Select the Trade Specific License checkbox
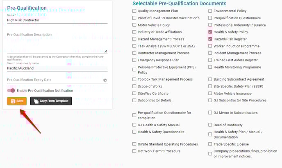282x168 pixels. tap(210, 144)
